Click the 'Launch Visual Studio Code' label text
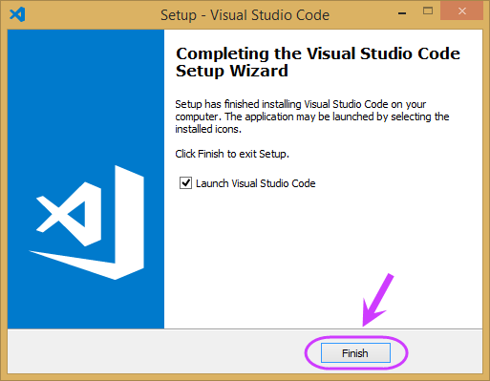This screenshot has height=381, width=490. tap(255, 183)
